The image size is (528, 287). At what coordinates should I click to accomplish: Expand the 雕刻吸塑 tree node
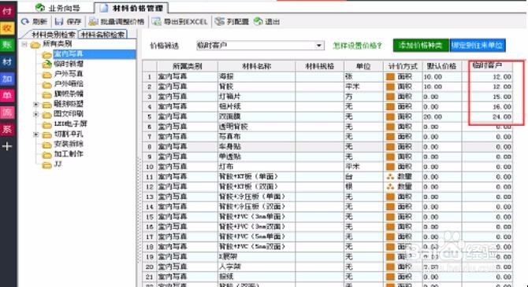click(x=35, y=105)
